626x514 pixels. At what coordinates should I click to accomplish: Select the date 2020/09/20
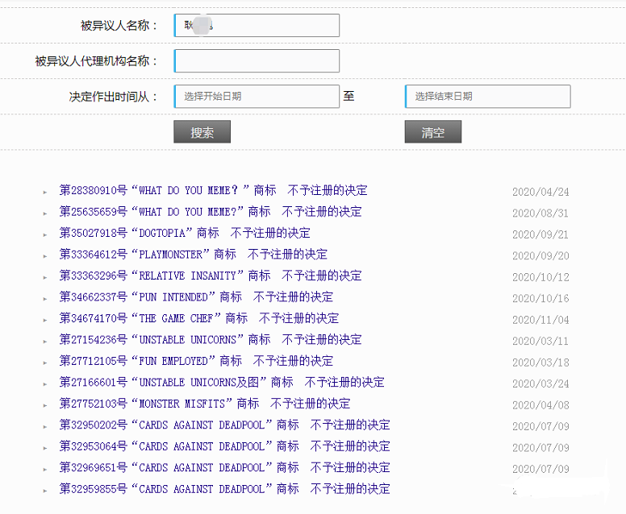tap(540, 256)
